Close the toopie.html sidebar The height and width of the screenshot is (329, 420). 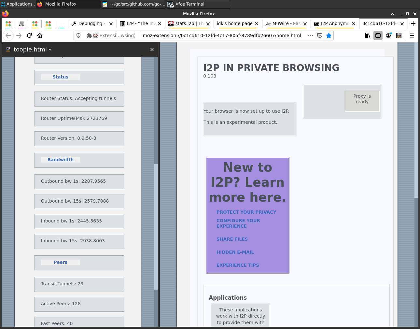pos(152,50)
